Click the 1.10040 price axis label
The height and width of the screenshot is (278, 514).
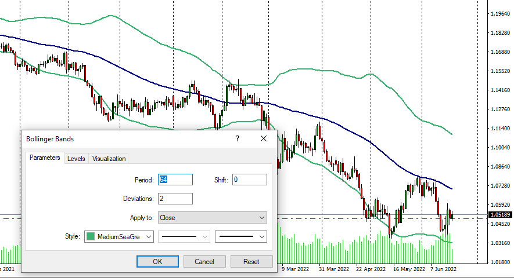[x=500, y=148]
